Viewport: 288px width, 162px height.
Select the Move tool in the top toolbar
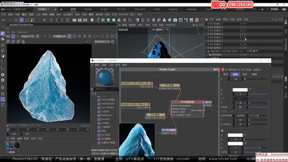click(22, 20)
